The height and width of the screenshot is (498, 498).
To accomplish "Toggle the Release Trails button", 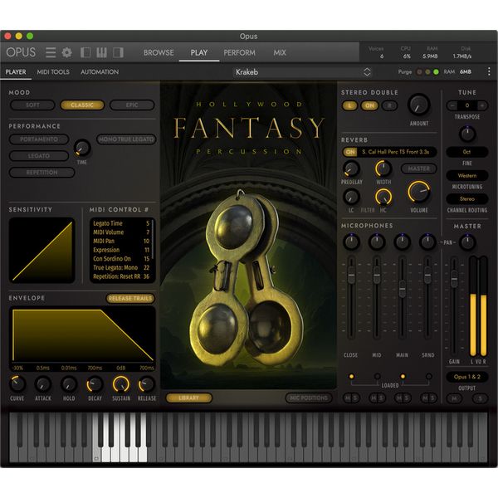I will (x=130, y=298).
